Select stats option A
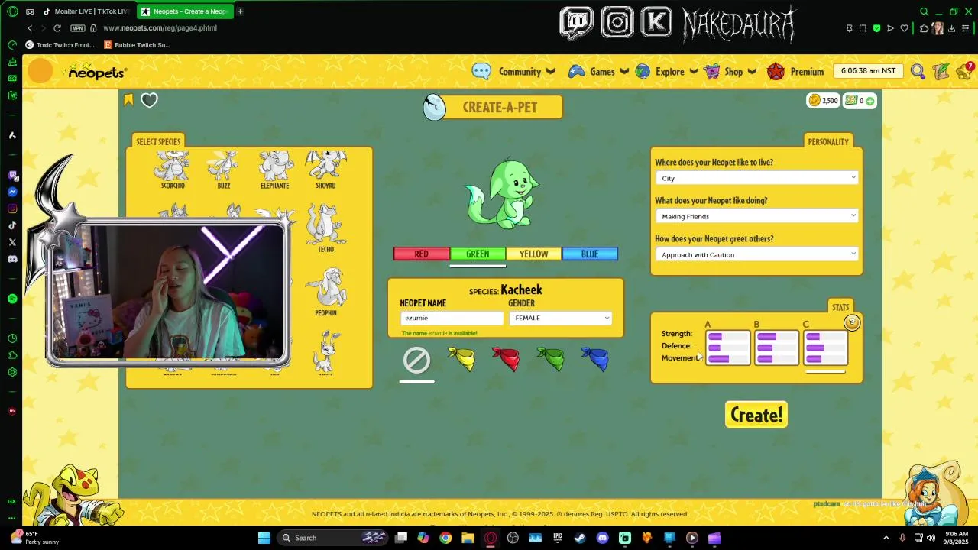Image resolution: width=978 pixels, height=550 pixels. coord(727,348)
